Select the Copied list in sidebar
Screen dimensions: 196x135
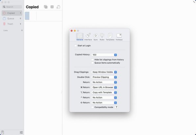(x=12, y=13)
